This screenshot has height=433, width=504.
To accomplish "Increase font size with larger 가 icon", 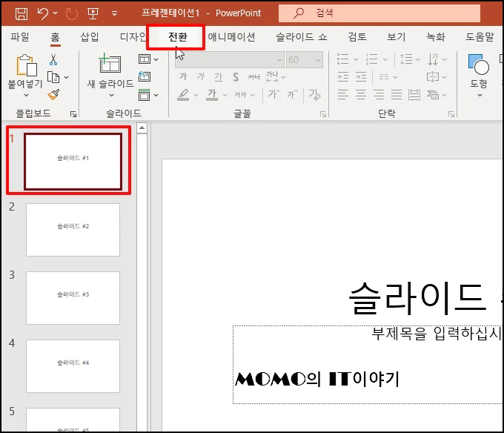I will click(x=274, y=94).
